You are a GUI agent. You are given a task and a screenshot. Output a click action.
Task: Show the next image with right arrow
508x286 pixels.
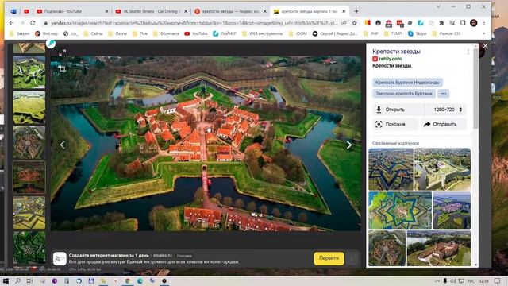click(x=349, y=145)
